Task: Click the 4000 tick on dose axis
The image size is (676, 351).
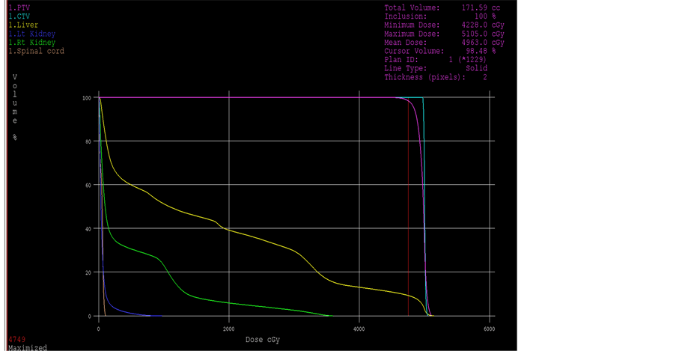Action: tap(359, 329)
